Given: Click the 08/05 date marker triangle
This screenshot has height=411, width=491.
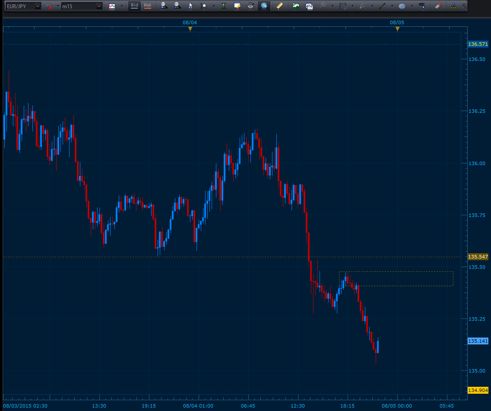Looking at the screenshot, I should click(397, 29).
